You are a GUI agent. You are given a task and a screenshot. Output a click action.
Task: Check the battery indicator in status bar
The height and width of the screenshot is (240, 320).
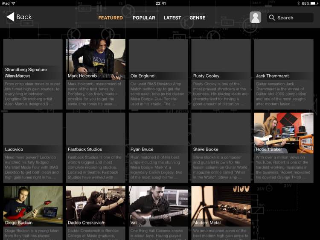(x=314, y=3)
